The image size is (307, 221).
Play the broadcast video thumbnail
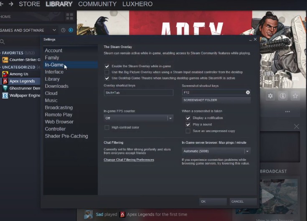click(267, 196)
